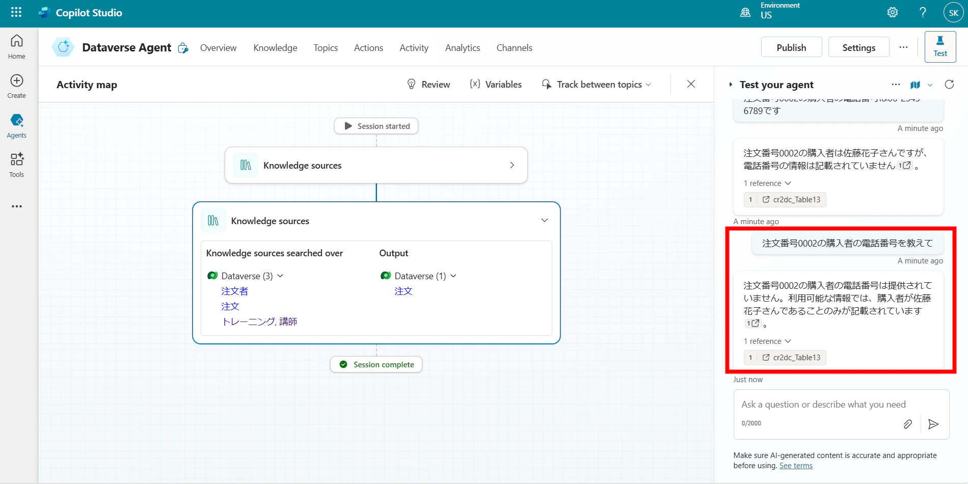
Task: Open the agent header more options ellipsis
Action: 903,47
